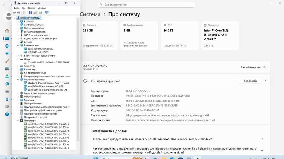Click the ОЗП 16,0 ГБ card

[x=179, y=36]
